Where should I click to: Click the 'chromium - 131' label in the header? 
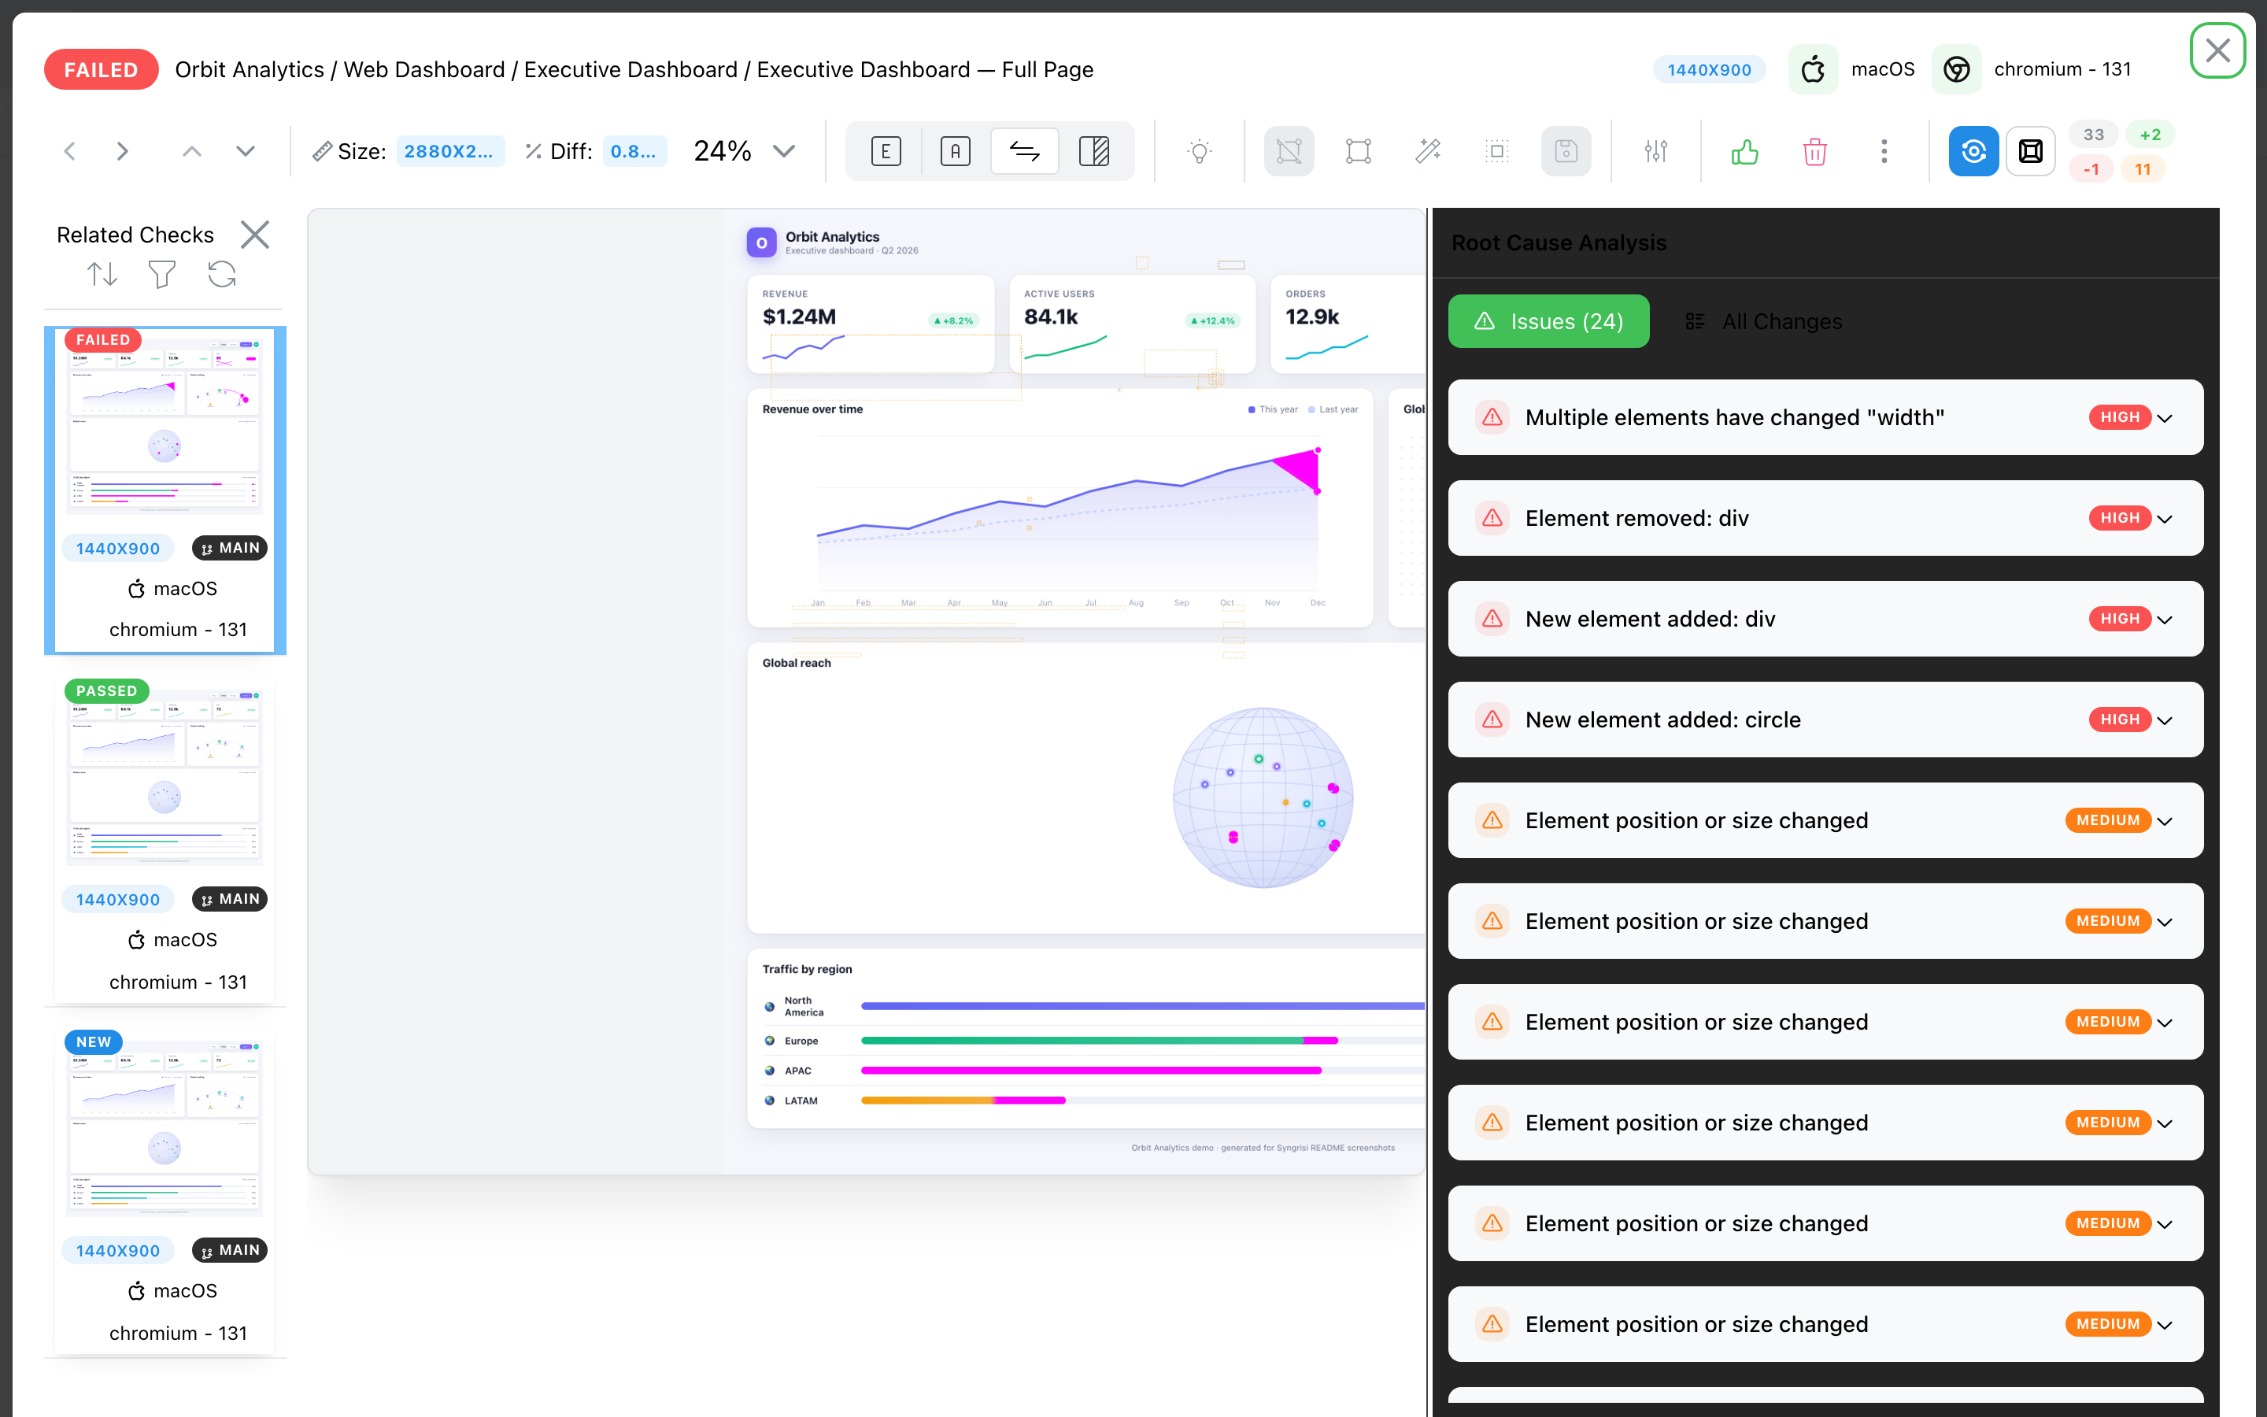[x=2062, y=69]
